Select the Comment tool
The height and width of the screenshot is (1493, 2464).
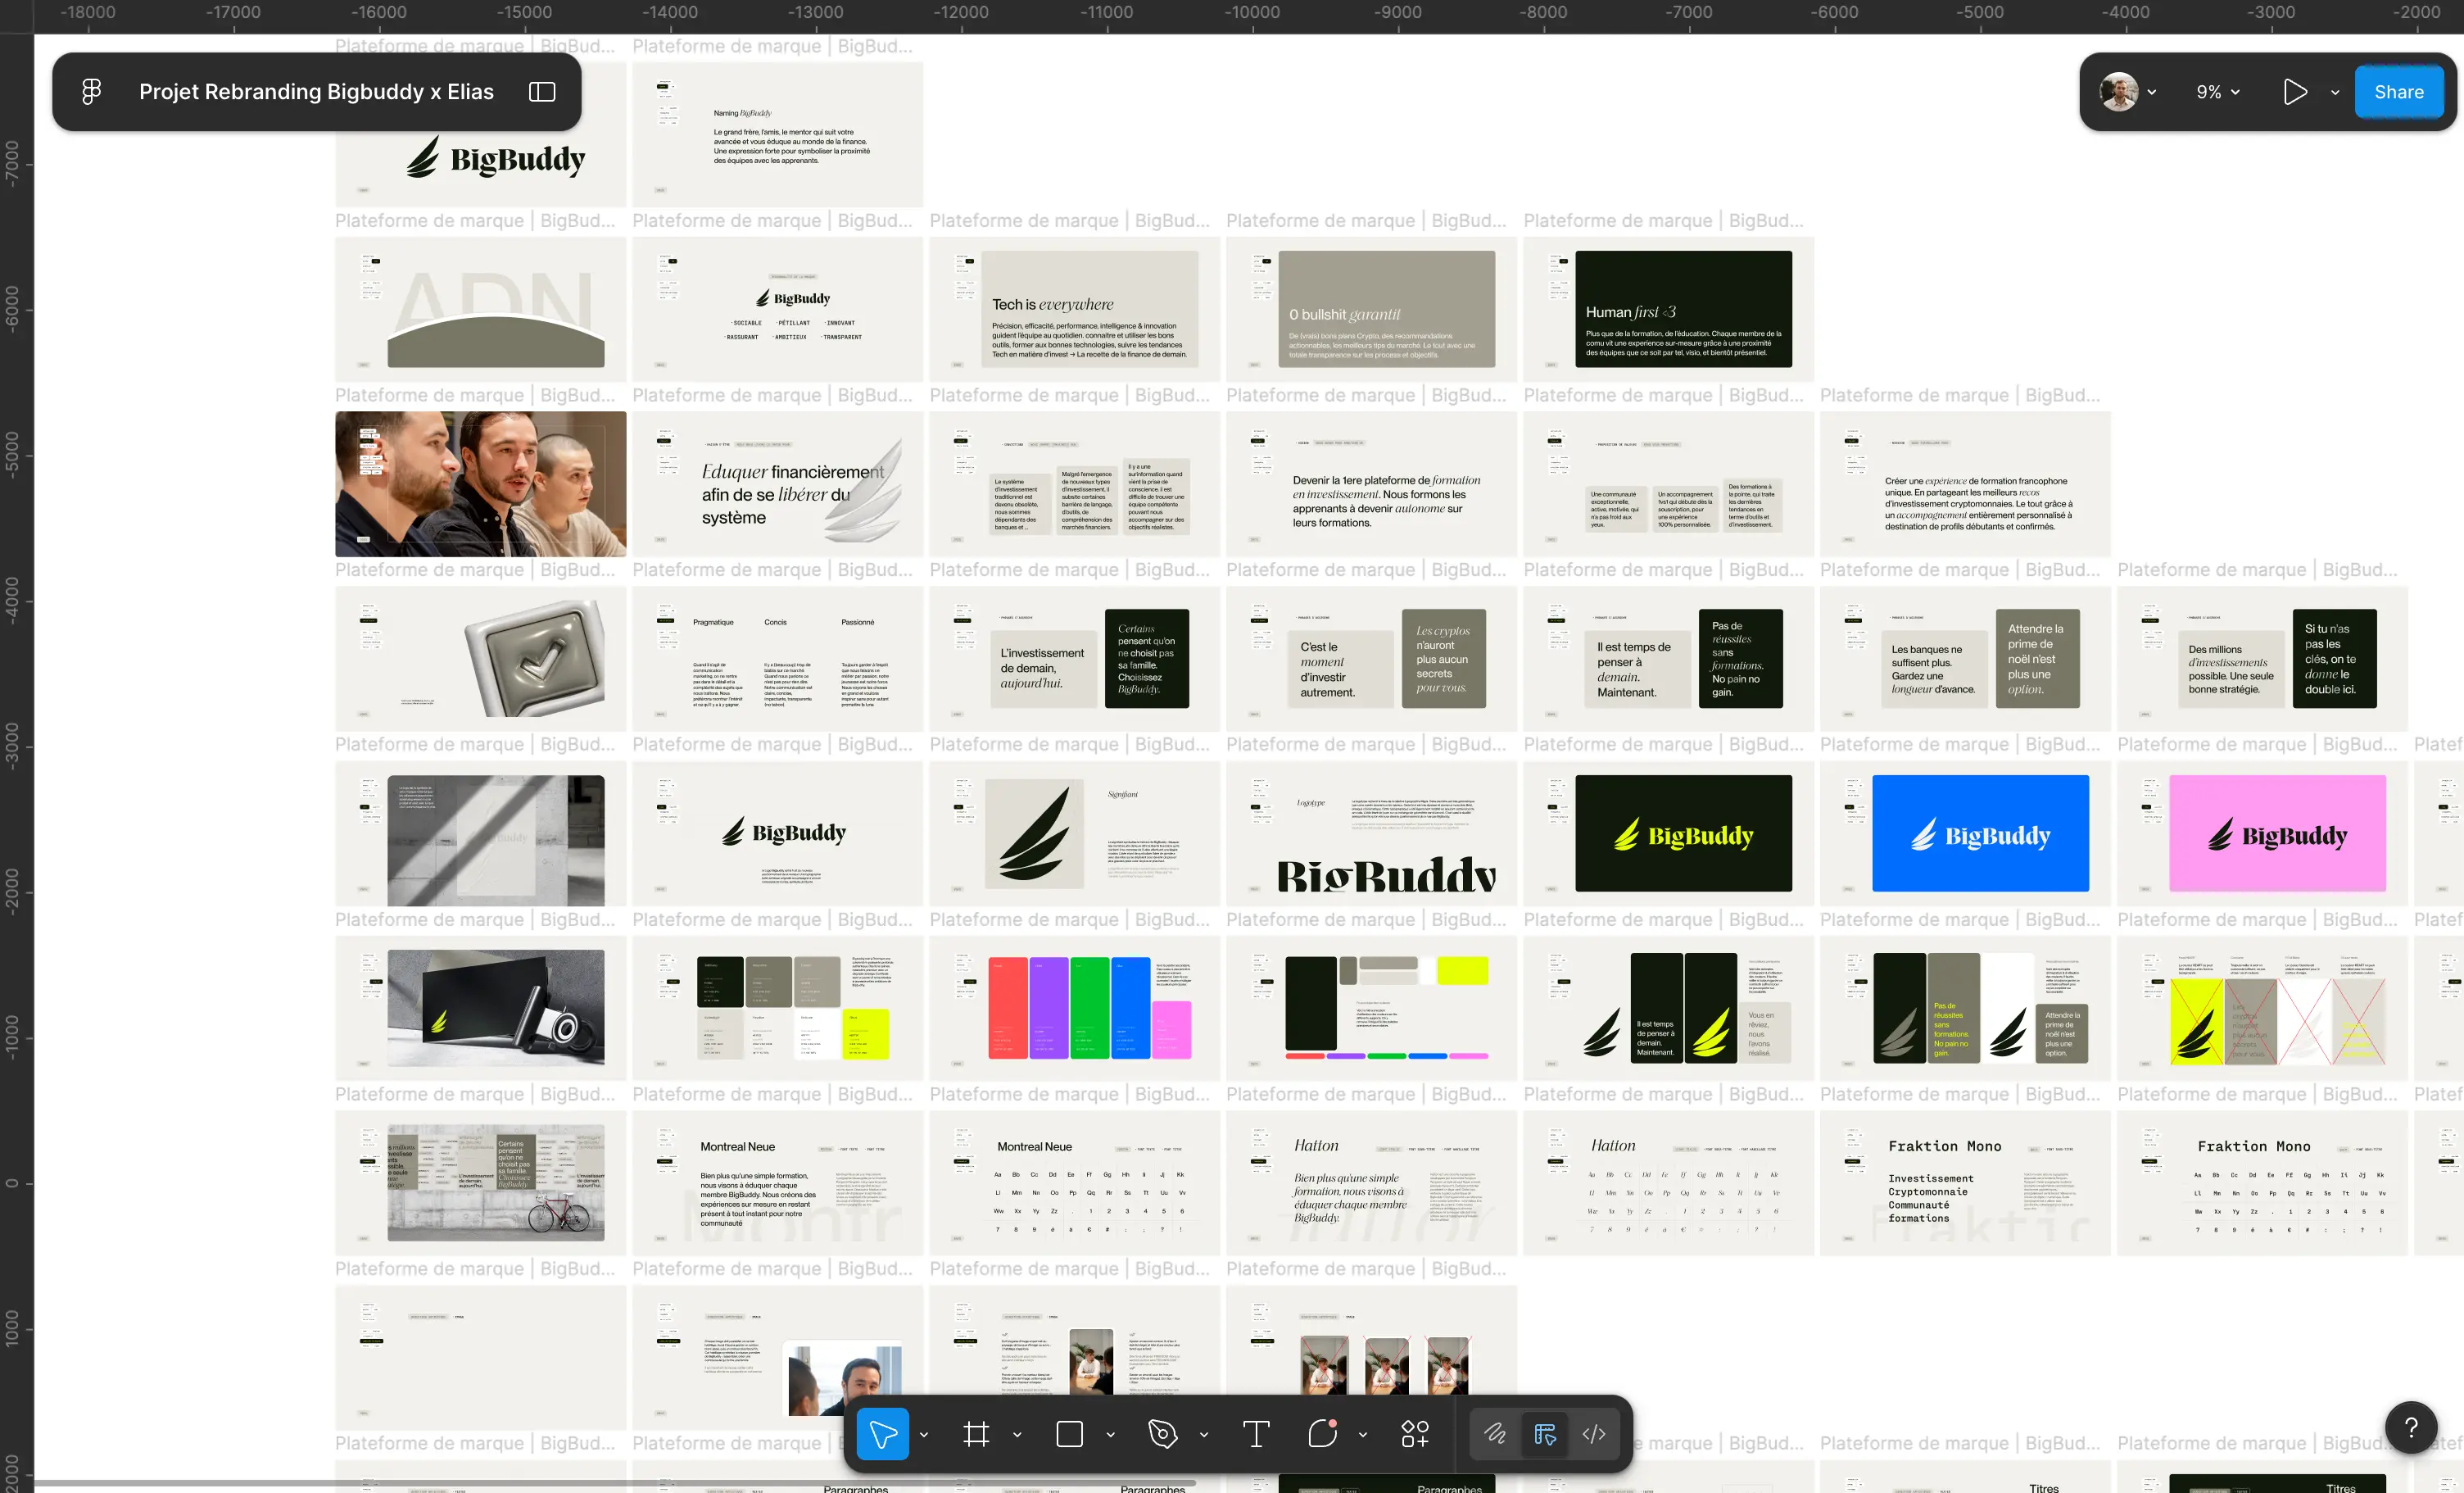click(x=1322, y=1434)
